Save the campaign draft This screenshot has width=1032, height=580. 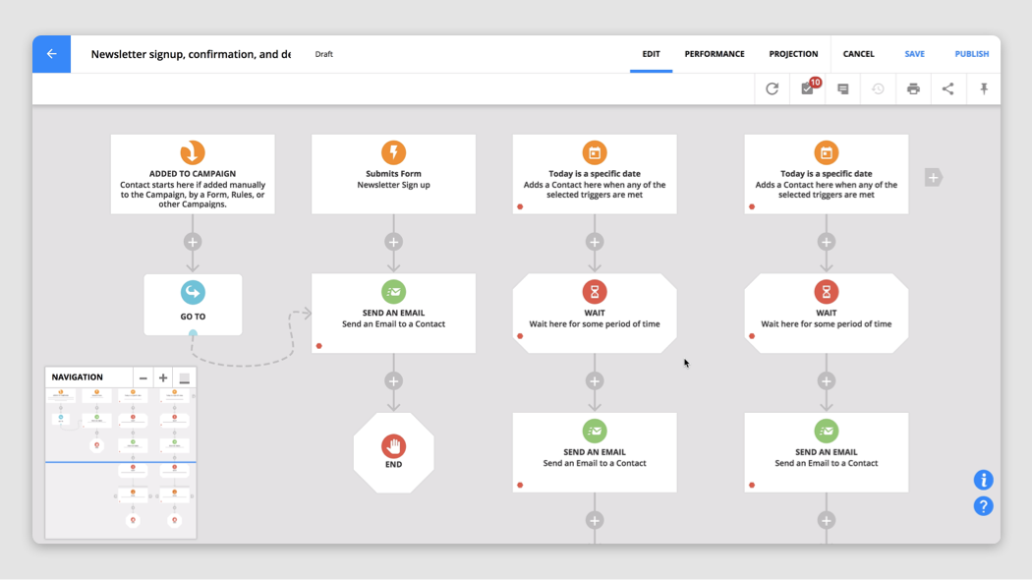pos(914,54)
